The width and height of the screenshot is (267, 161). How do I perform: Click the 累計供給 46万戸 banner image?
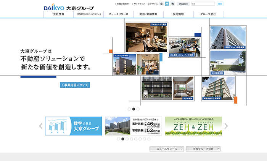coord(133,126)
